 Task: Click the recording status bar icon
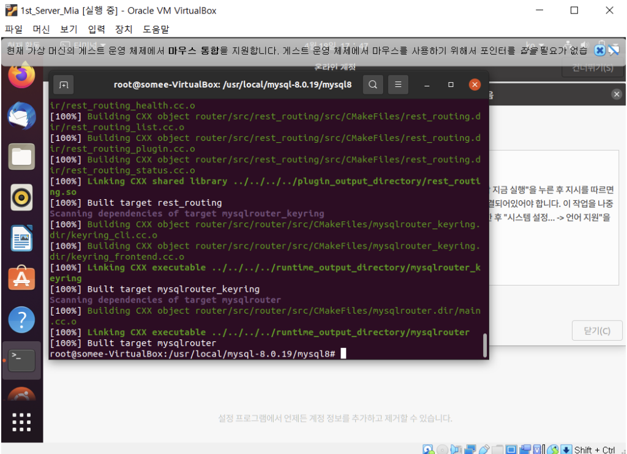point(525,450)
